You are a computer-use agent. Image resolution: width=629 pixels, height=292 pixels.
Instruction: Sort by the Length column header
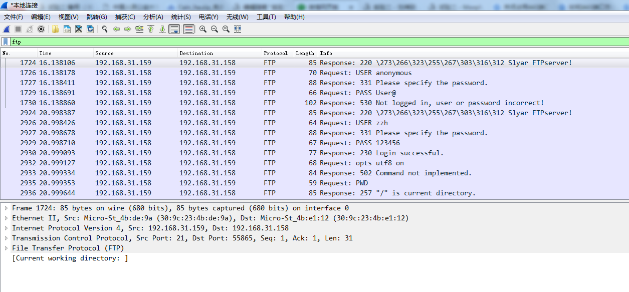click(306, 53)
